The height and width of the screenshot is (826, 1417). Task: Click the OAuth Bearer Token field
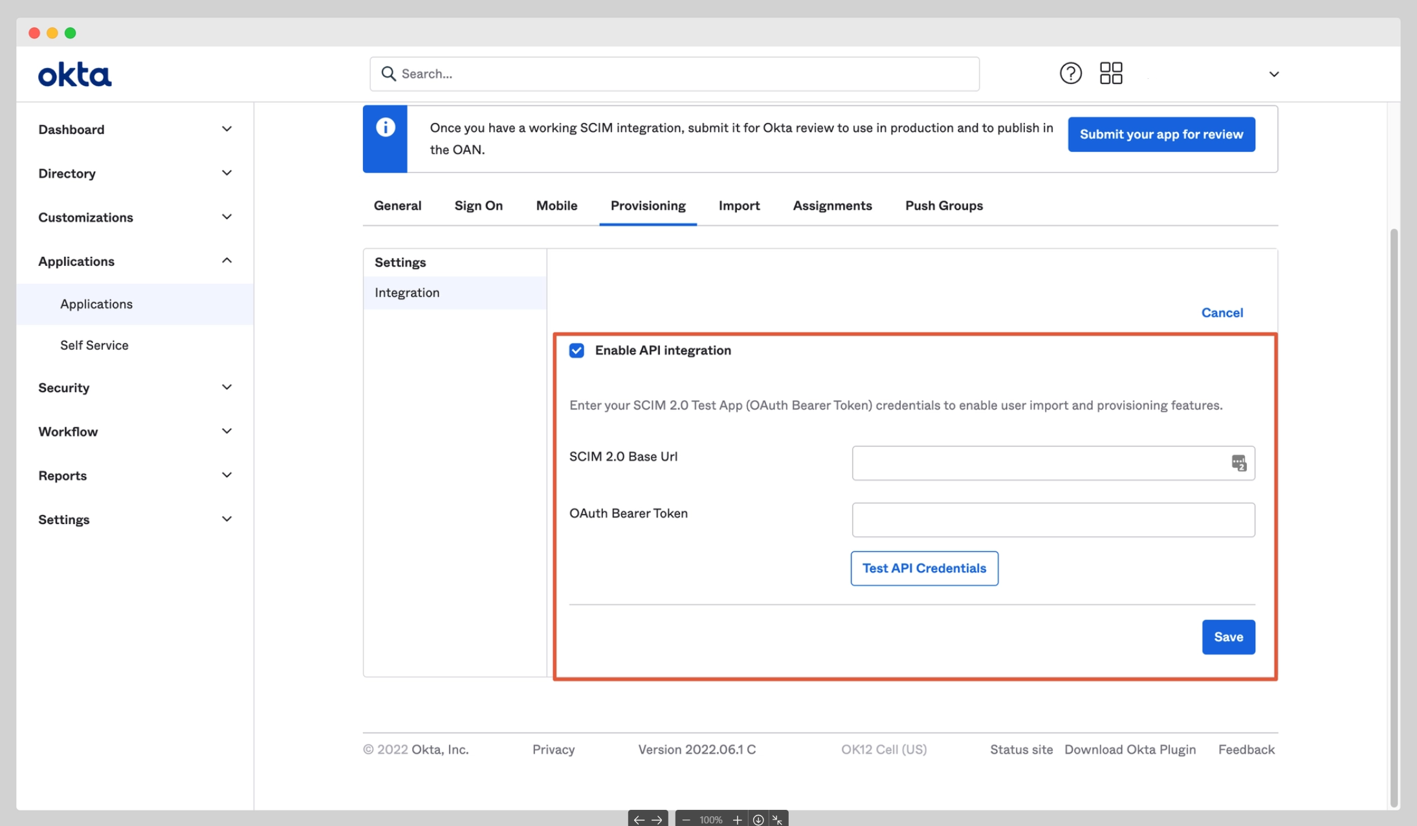(x=1053, y=520)
